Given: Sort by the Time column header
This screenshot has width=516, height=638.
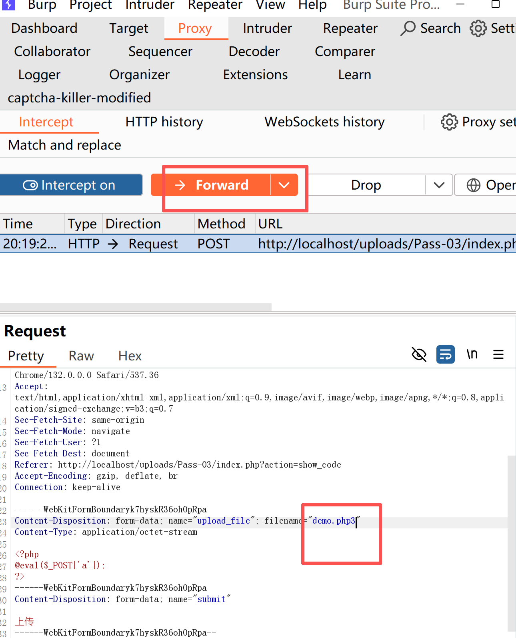Looking at the screenshot, I should pos(32,224).
